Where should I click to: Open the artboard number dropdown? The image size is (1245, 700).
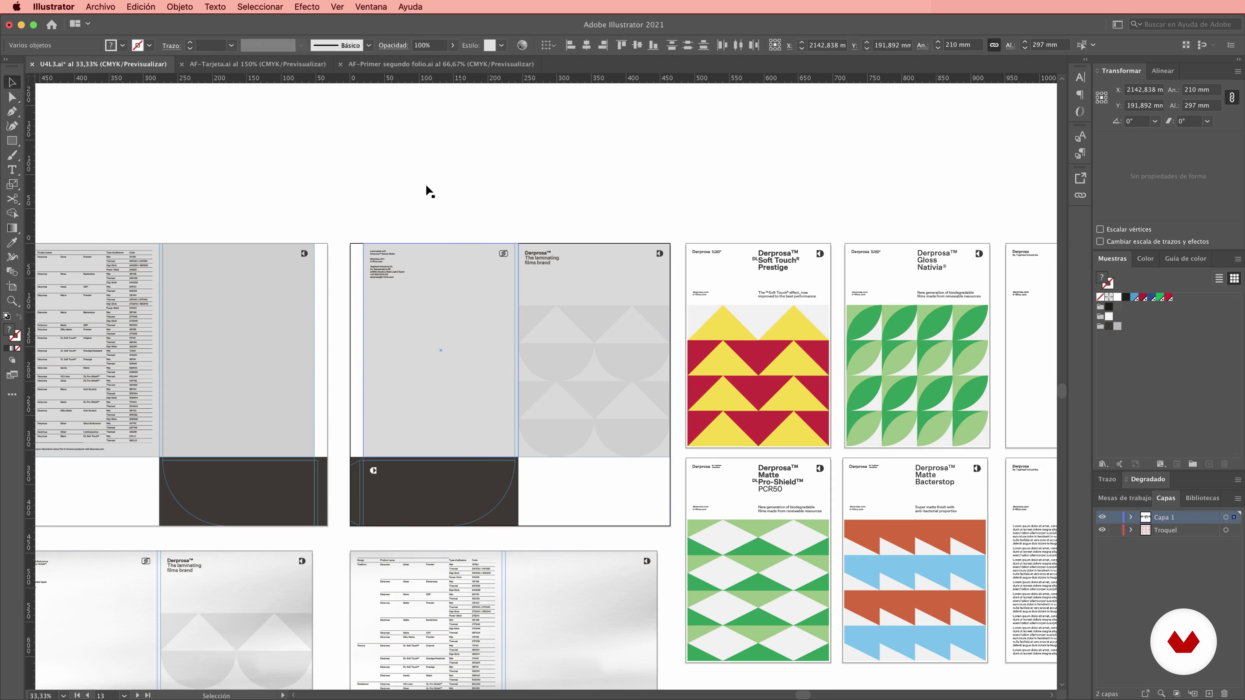[124, 696]
